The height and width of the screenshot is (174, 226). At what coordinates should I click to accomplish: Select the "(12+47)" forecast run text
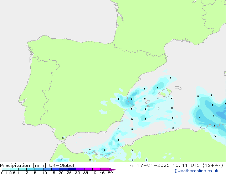click(213, 165)
